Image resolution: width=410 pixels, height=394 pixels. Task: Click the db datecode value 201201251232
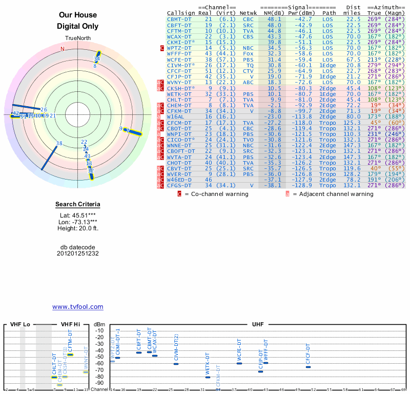pyautogui.click(x=77, y=253)
